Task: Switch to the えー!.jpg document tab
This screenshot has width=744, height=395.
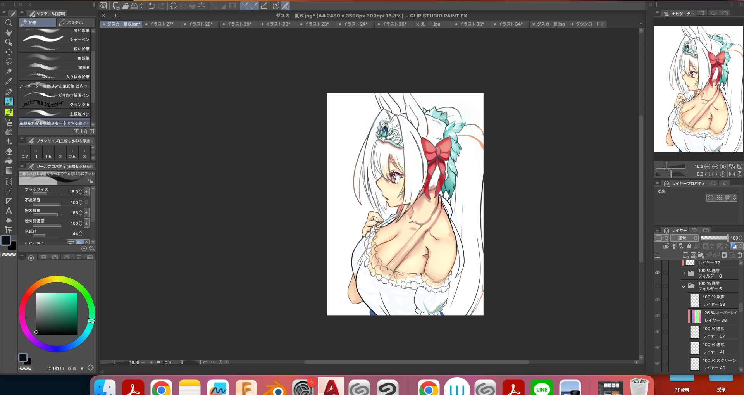Action: (432, 24)
